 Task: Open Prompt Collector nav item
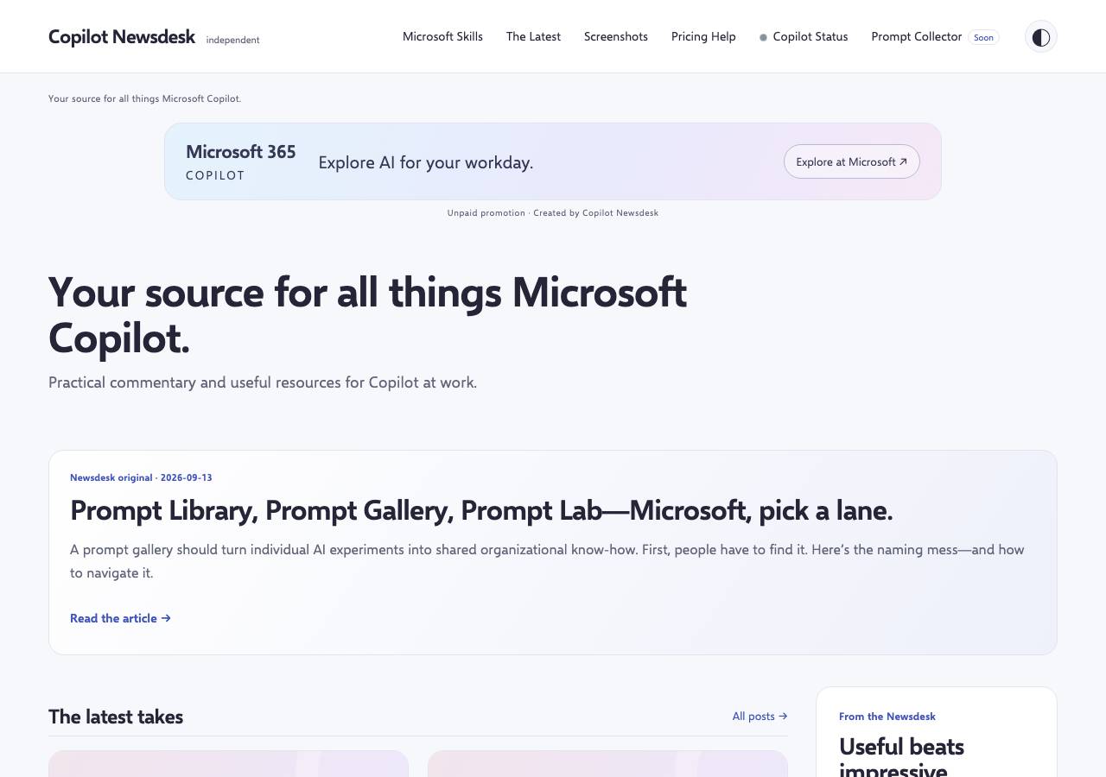917,36
